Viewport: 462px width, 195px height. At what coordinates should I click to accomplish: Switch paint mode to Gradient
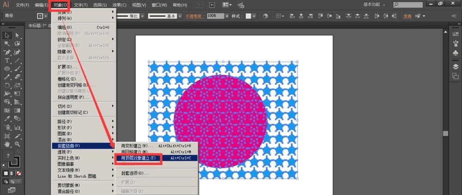12,173
